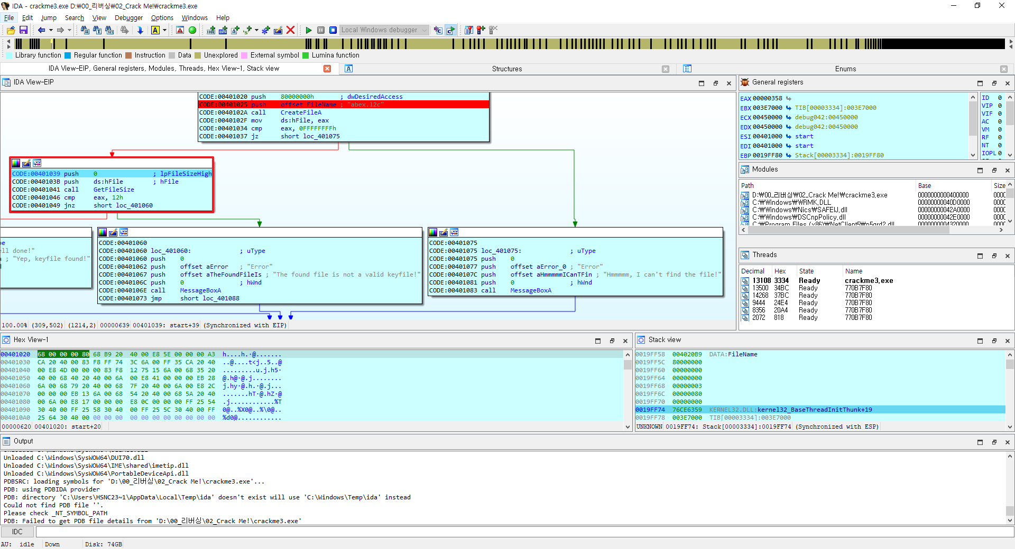Click the GetFileSize call in the highlighted node

coord(114,190)
